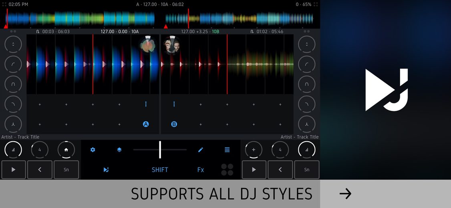Open the layers stack icon
Image resolution: width=451 pixels, height=208 pixels.
coord(119,150)
